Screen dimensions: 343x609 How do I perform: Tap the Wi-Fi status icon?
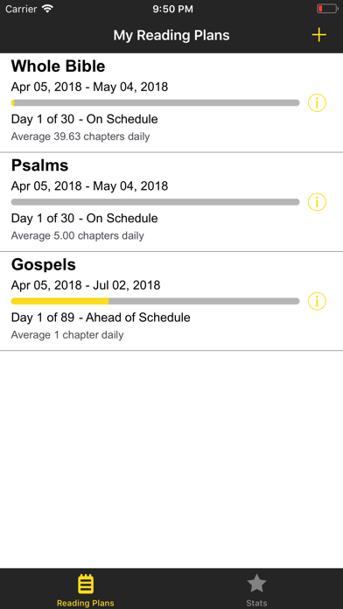pyautogui.click(x=48, y=9)
